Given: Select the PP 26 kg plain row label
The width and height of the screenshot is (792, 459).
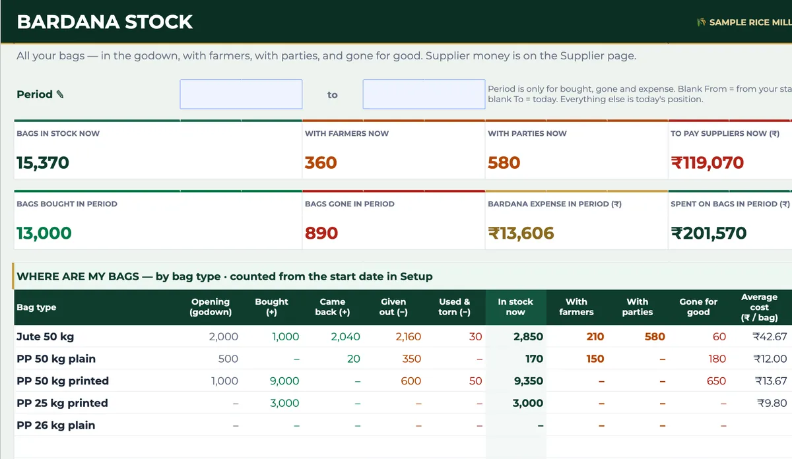Looking at the screenshot, I should coord(56,425).
